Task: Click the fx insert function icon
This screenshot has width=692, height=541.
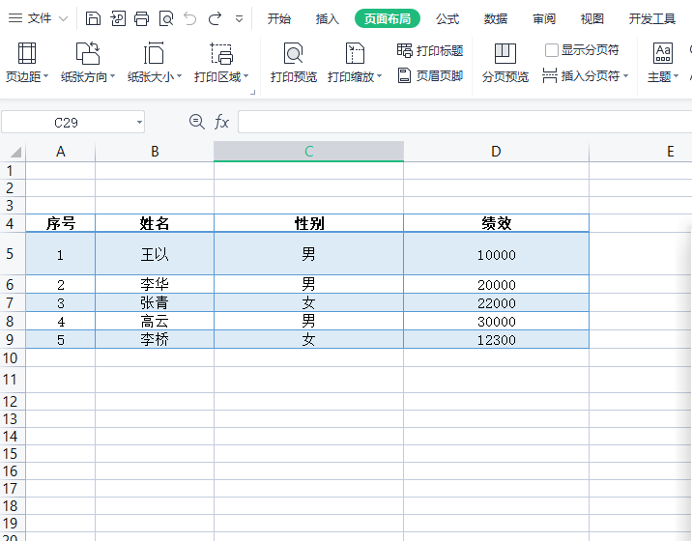Action: pyautogui.click(x=221, y=122)
